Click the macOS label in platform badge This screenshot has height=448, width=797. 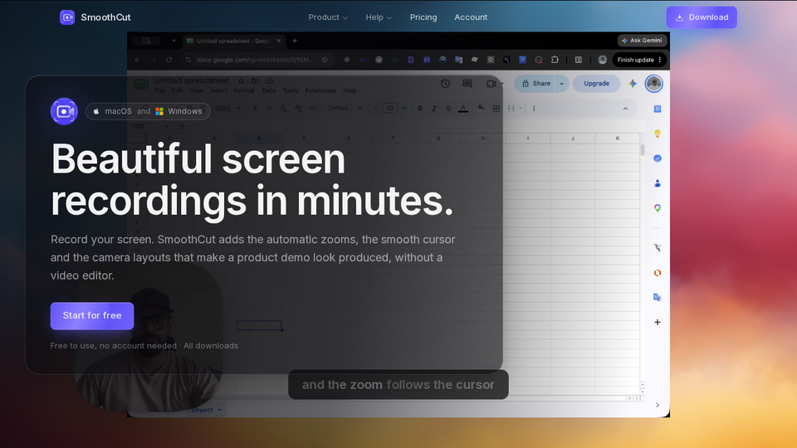tap(118, 111)
